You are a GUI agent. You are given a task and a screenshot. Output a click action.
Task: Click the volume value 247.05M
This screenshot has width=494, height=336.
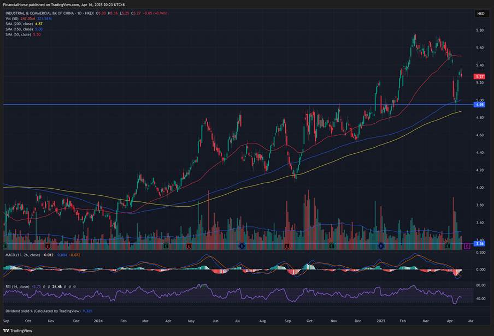(28, 19)
